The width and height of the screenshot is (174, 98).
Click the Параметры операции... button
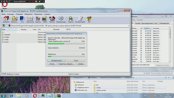(66, 64)
